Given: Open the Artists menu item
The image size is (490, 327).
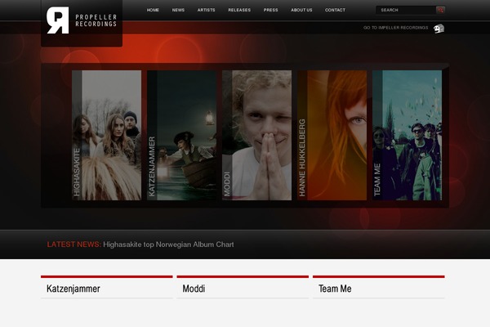Looking at the screenshot, I should [x=207, y=10].
